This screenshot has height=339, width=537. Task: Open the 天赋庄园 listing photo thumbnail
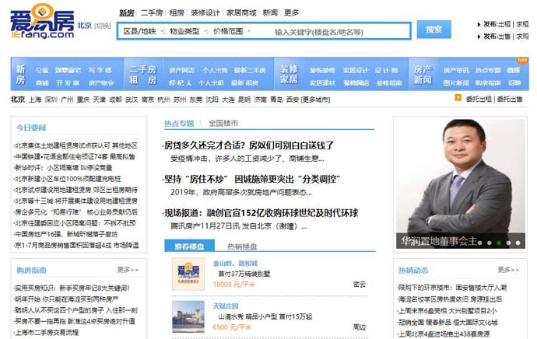(188, 316)
